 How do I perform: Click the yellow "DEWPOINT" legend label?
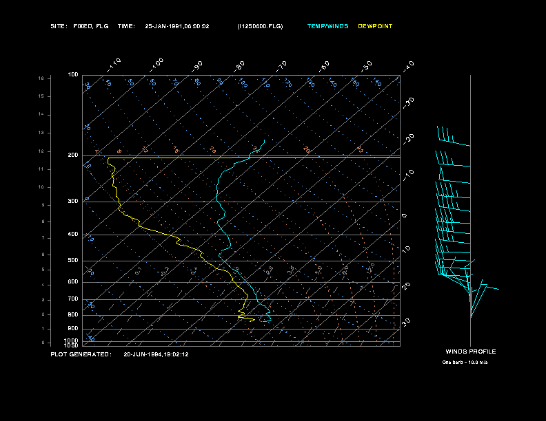point(375,26)
